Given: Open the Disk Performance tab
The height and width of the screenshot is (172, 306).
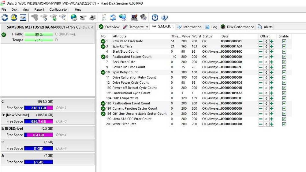Looking at the screenshot, I should [x=237, y=27].
